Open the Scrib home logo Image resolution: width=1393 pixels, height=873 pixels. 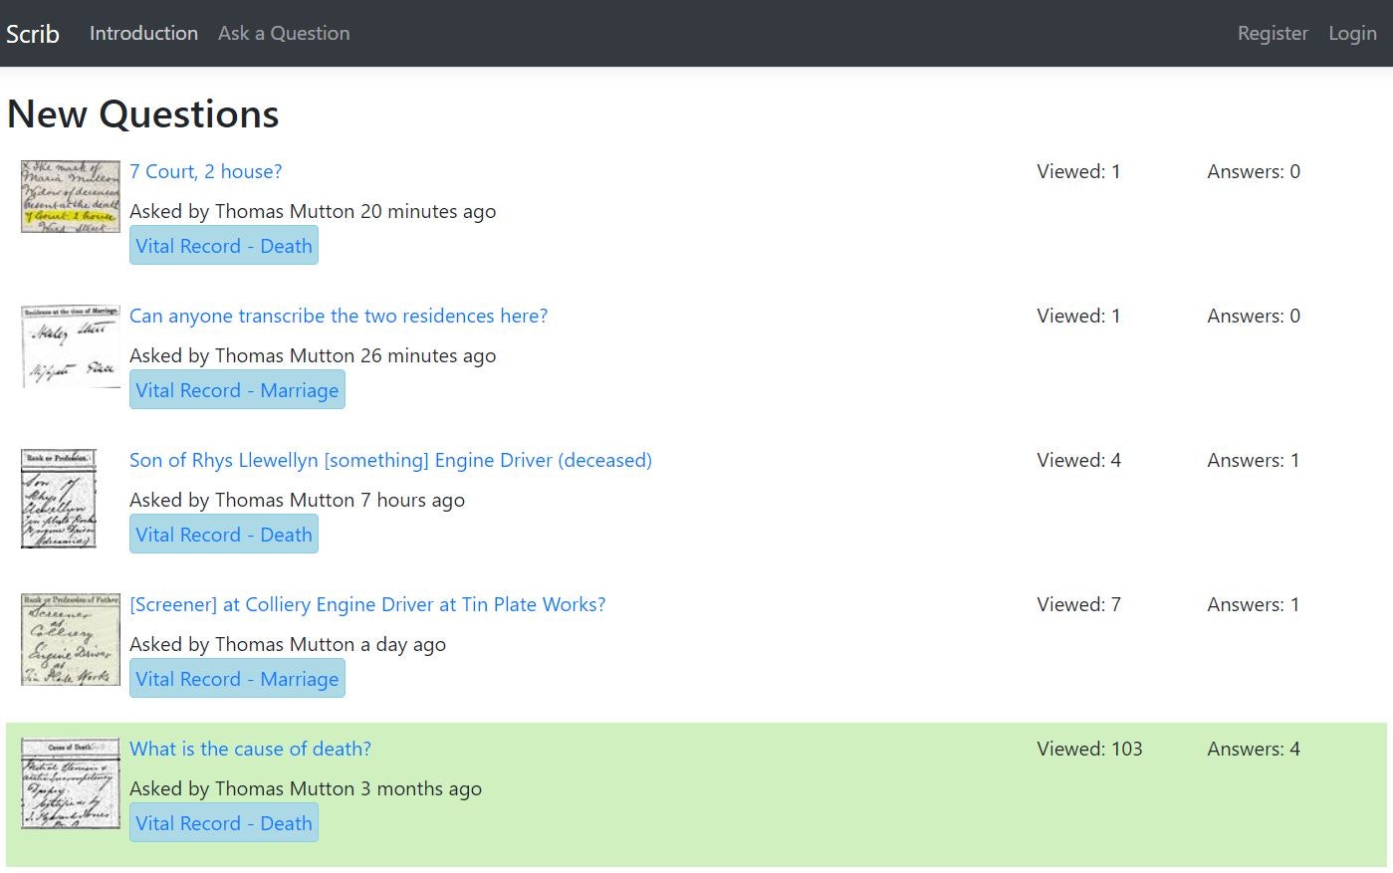33,34
